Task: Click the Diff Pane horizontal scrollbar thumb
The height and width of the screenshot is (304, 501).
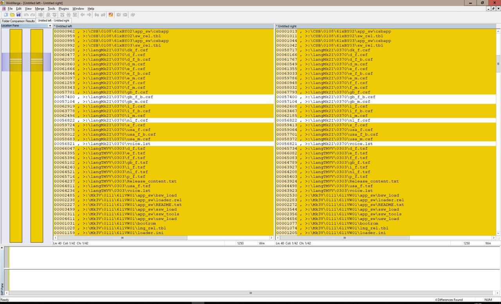Action: point(250,293)
